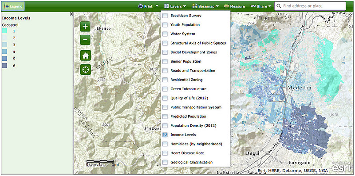Viewport: 355px width, 176px height.
Task: Click the Measure ruler icon
Action: [227, 6]
